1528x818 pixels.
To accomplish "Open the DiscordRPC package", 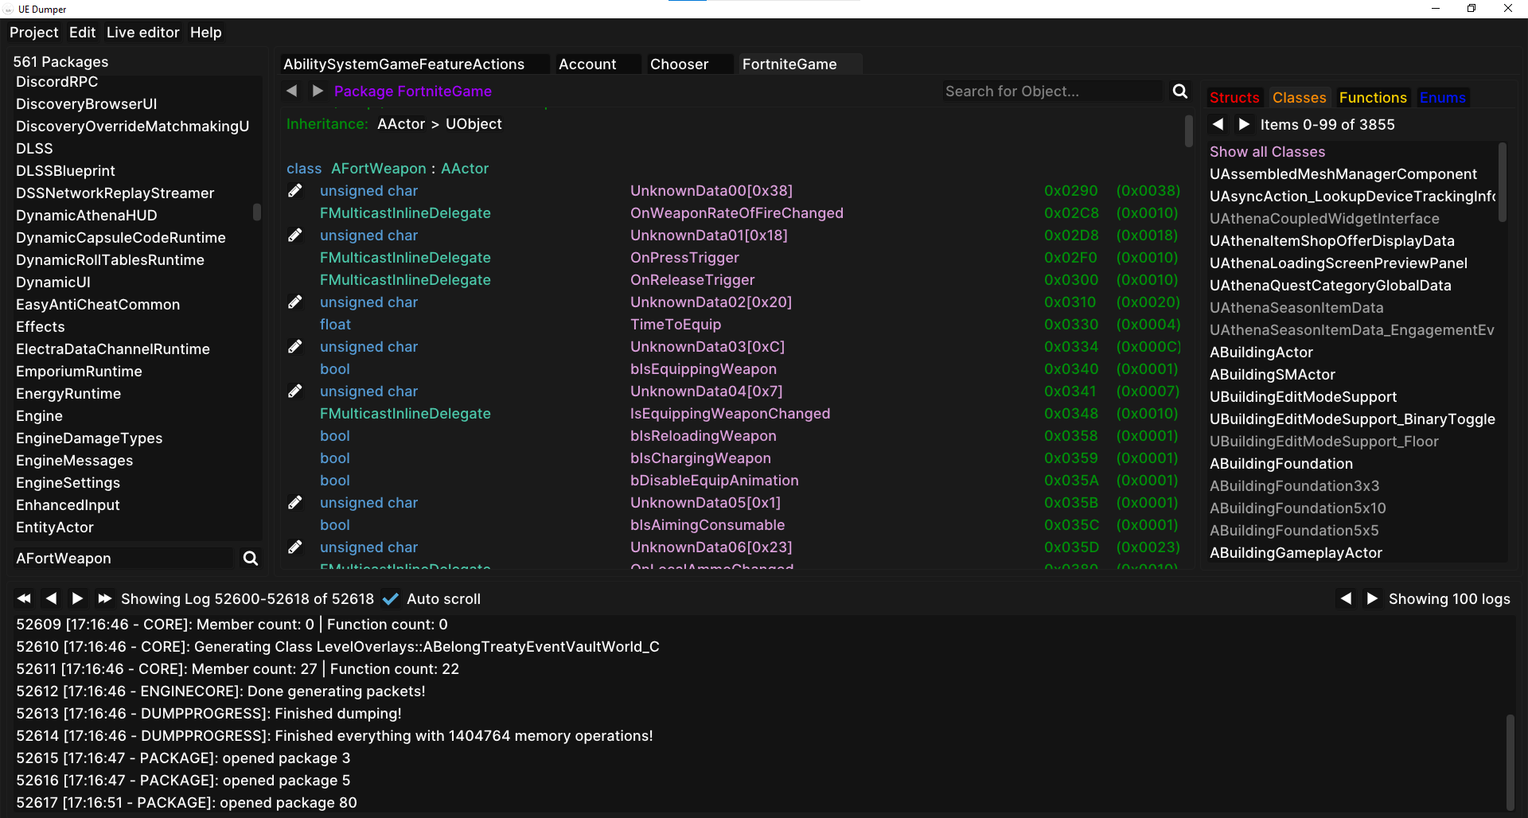I will tap(57, 82).
